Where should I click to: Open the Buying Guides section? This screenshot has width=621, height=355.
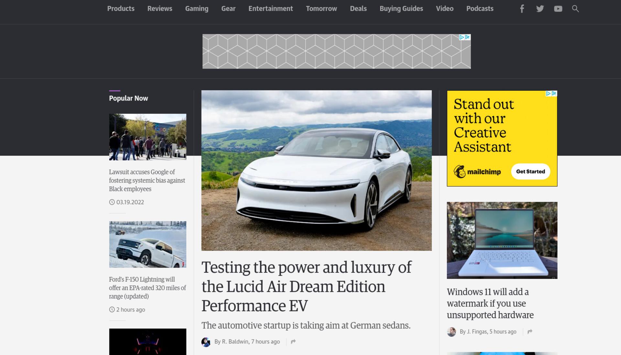401,9
